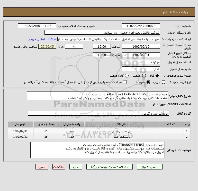Screen dimensions: 198x191
Task: Click quantity cell showing 25
Action: 46,137
